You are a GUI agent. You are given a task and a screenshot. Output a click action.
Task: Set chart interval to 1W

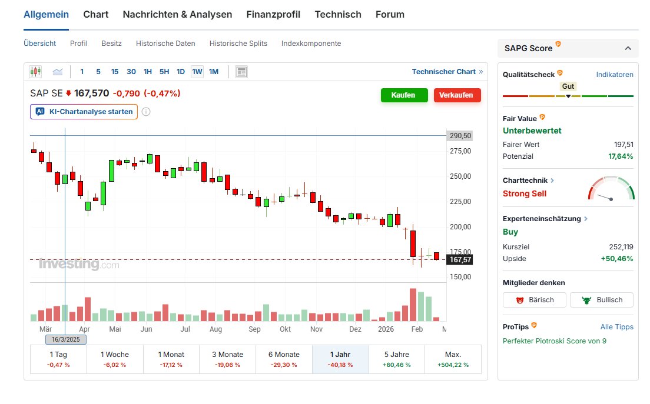[197, 72]
